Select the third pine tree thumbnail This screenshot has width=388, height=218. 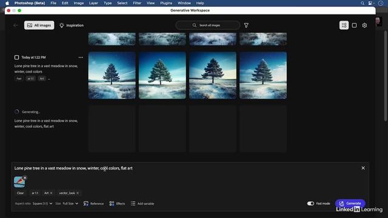click(213, 75)
